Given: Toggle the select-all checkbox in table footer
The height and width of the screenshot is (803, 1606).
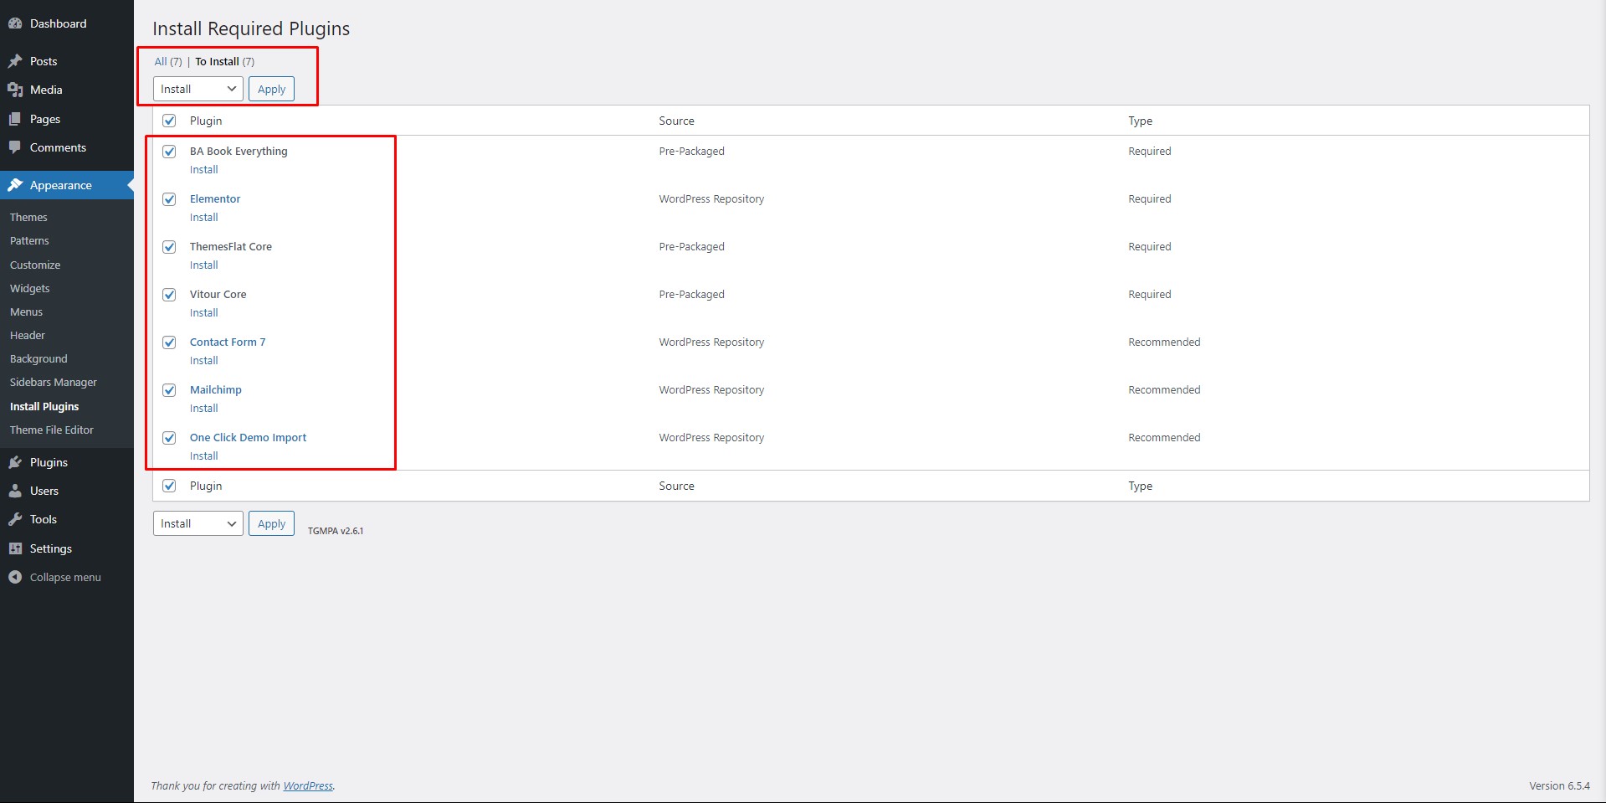Looking at the screenshot, I should click(169, 486).
